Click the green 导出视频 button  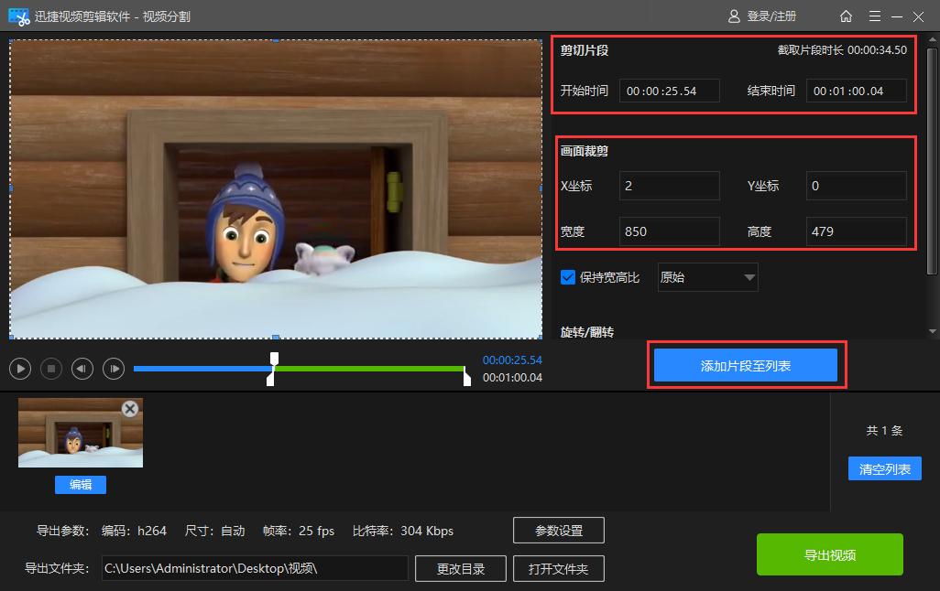point(829,553)
